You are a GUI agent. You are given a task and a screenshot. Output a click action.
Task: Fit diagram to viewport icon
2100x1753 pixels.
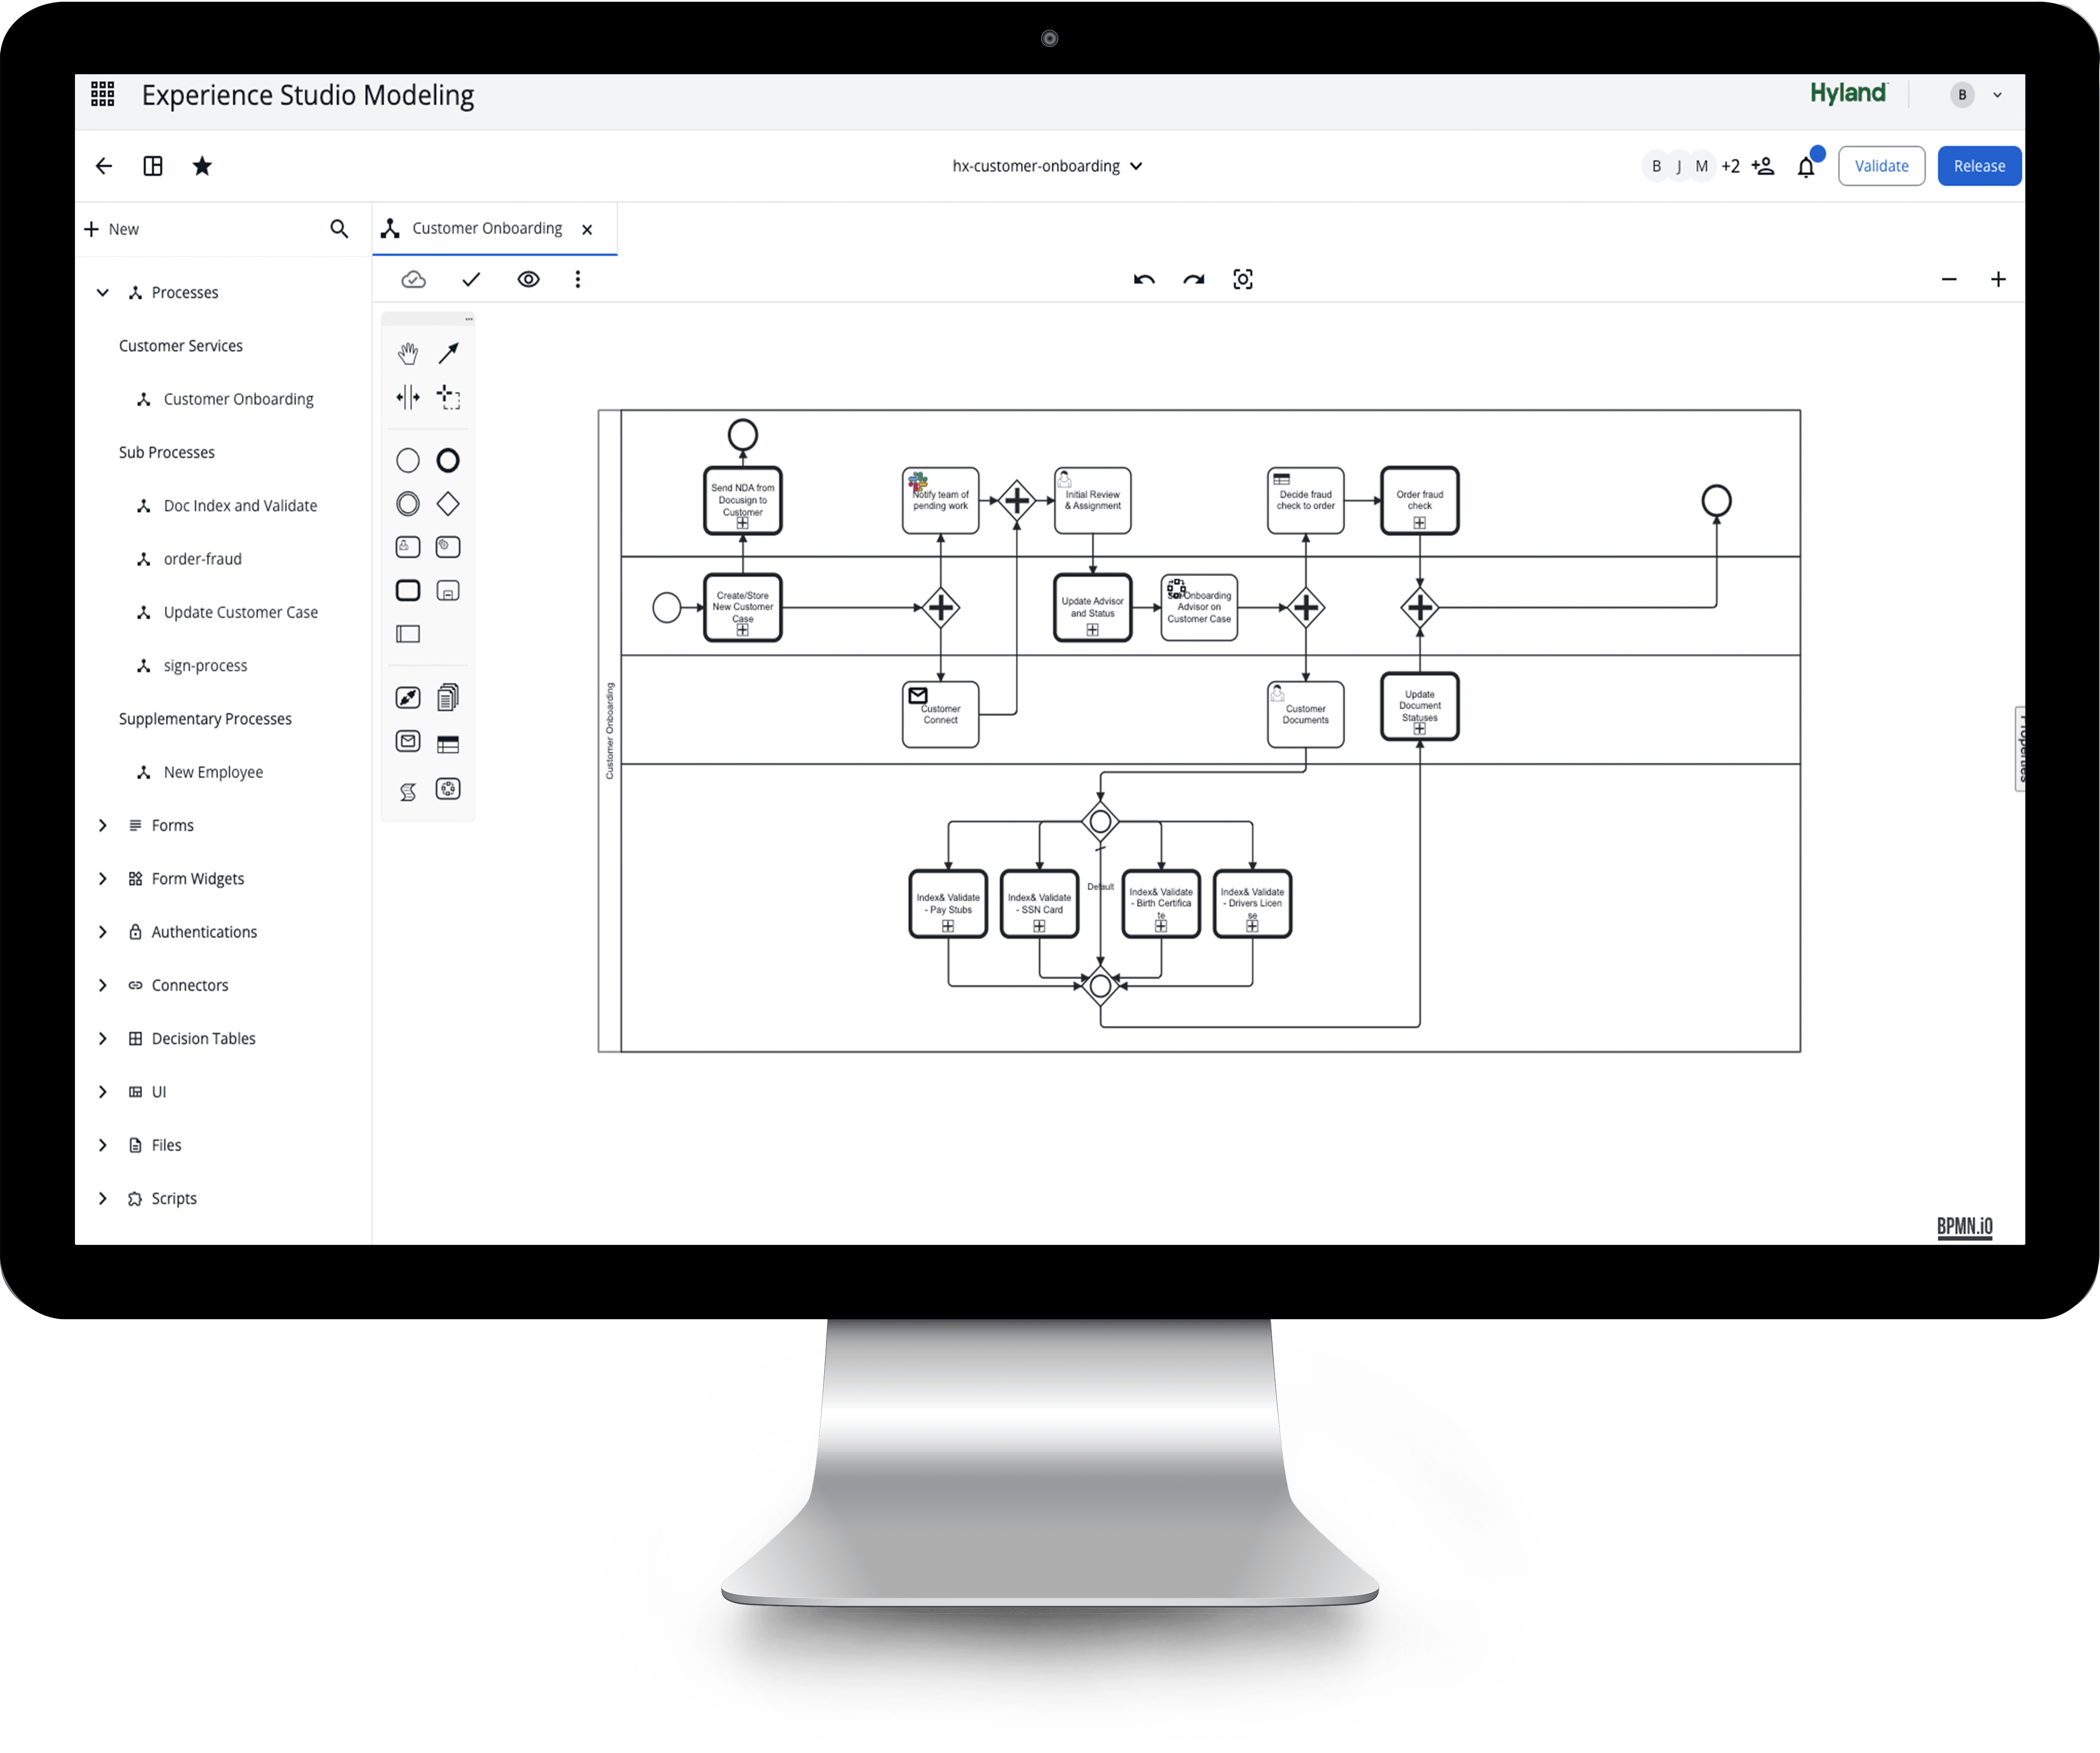[x=1242, y=280]
